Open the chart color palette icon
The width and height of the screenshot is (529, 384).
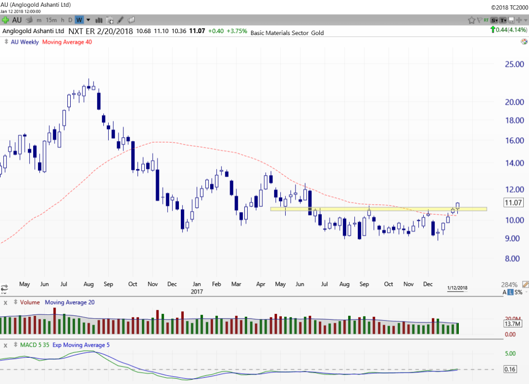click(x=524, y=42)
